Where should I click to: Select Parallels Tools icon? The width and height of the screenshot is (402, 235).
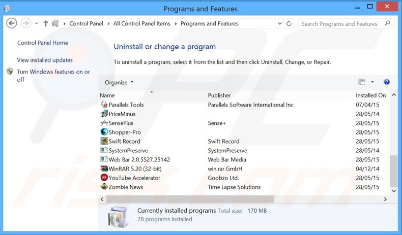pyautogui.click(x=104, y=105)
